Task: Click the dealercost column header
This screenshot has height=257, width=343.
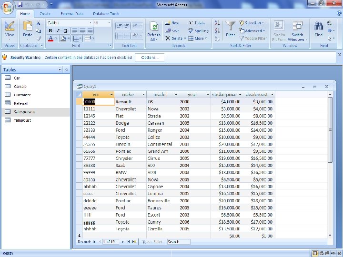Action: point(259,95)
